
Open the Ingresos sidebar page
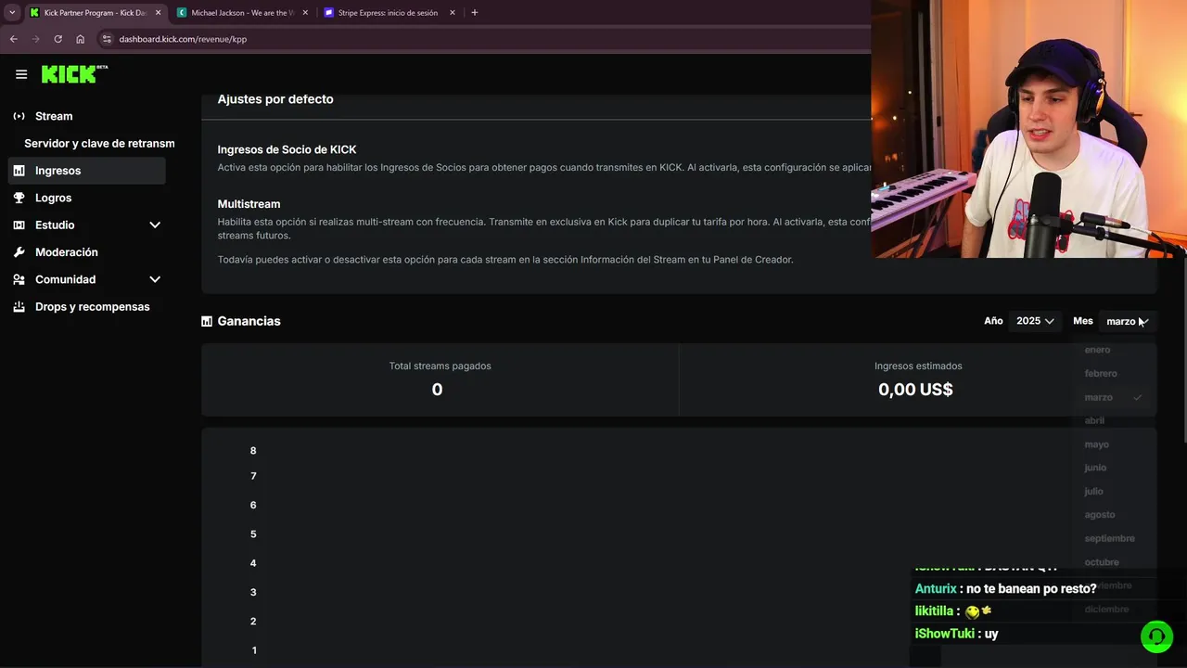(87, 171)
